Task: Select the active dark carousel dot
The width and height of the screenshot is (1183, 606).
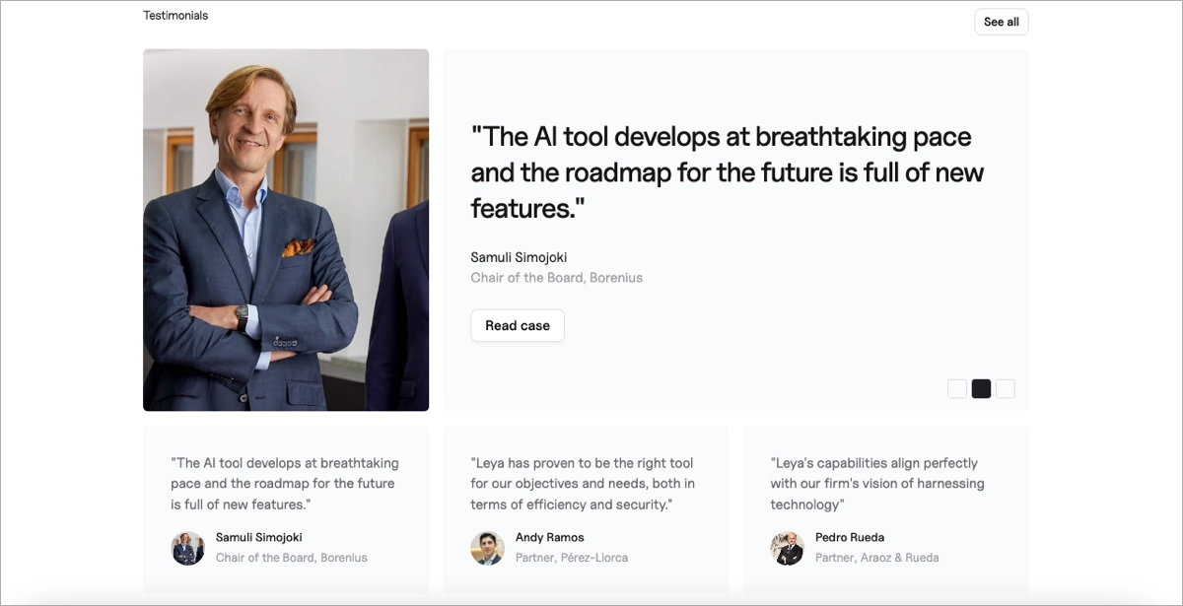Action: (x=981, y=388)
